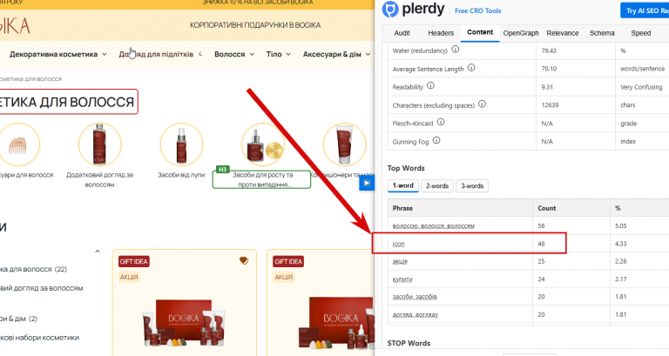The image size is (669, 356).
Task: Select the 3-words top words tab
Action: tap(472, 186)
